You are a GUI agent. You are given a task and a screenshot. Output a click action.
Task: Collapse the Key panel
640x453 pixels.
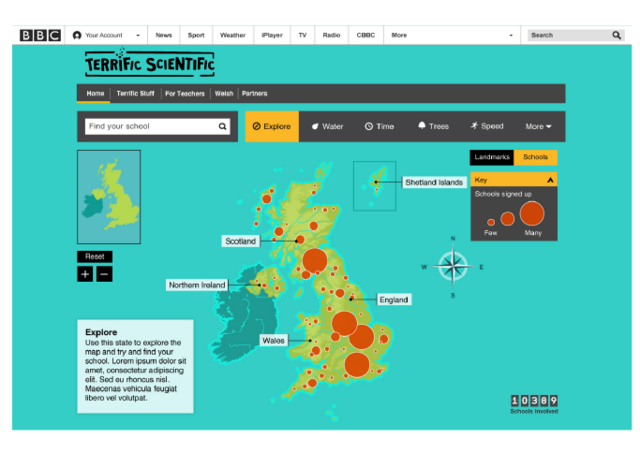(550, 180)
